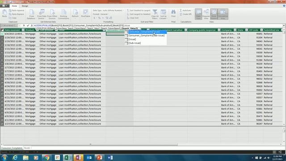Click the Help icon at top right

click(284, 6)
